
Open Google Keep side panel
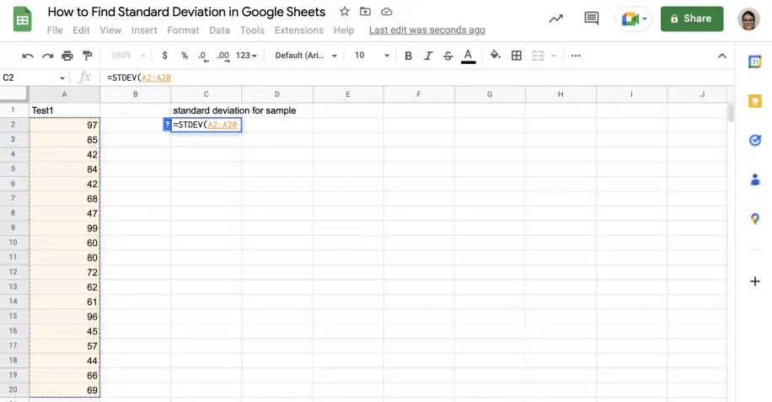[754, 101]
